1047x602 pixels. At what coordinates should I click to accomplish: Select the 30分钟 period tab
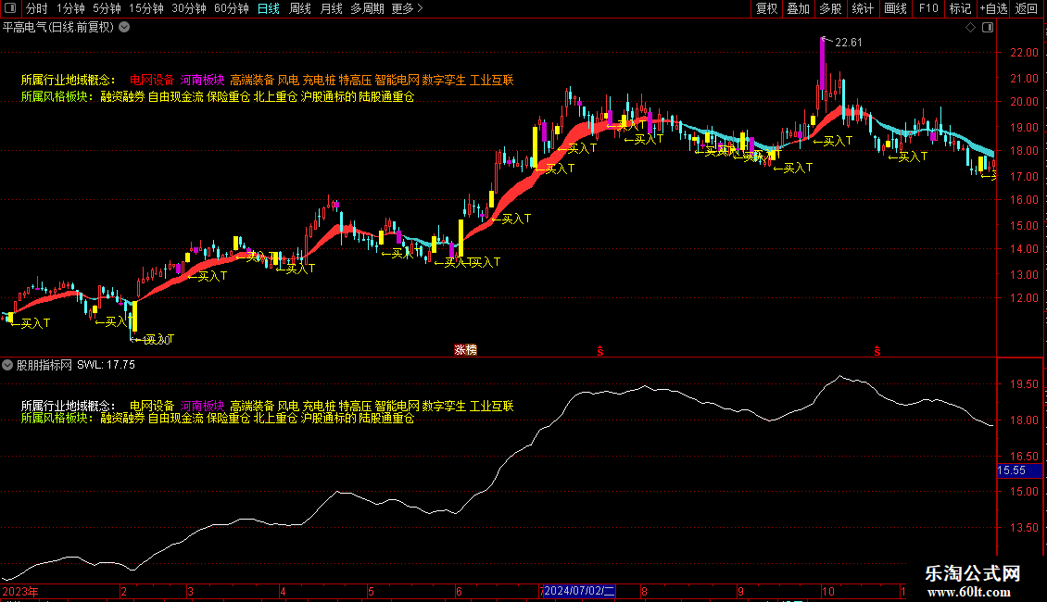tap(189, 8)
